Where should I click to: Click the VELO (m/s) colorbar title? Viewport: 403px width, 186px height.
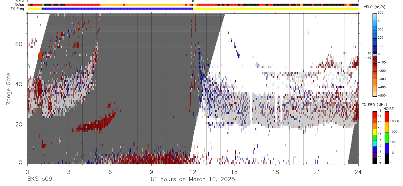point(375,7)
